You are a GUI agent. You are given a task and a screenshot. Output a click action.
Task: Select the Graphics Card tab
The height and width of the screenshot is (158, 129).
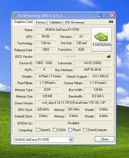(x=23, y=22)
